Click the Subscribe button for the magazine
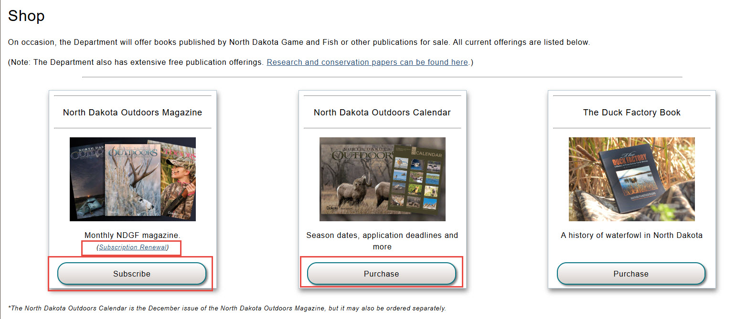The width and height of the screenshot is (736, 319). point(132,274)
